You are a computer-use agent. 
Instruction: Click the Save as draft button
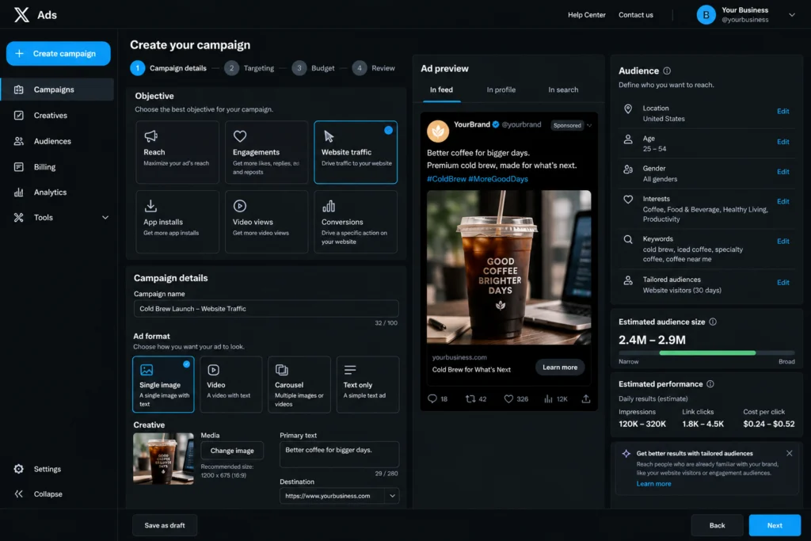165,525
